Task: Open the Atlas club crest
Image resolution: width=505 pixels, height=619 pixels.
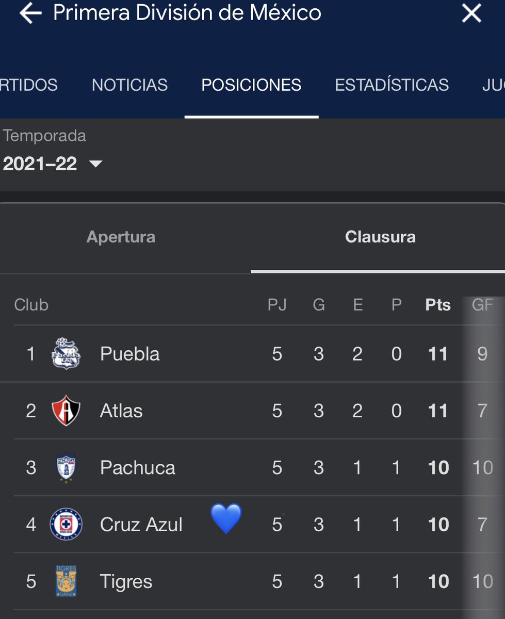Action: point(66,411)
